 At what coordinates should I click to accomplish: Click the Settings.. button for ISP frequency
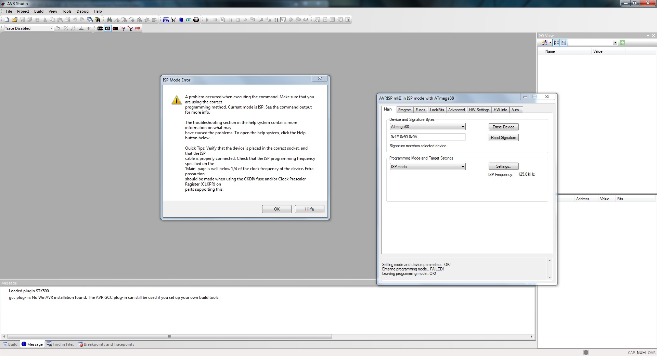[503, 166]
